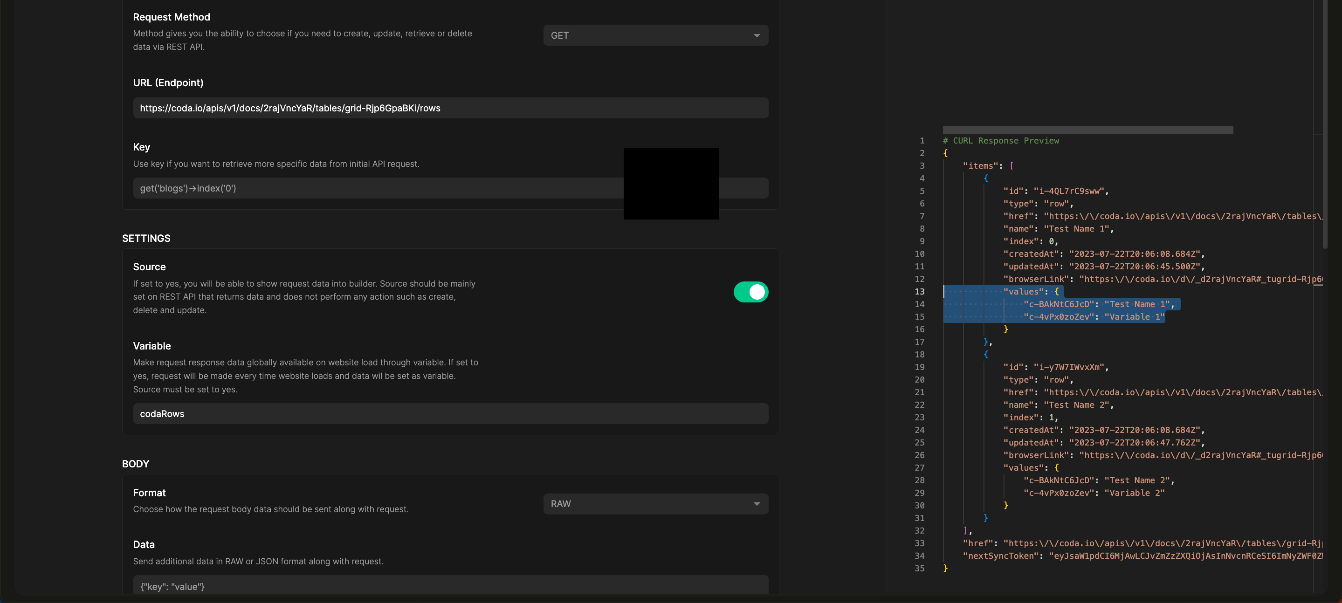This screenshot has width=1342, height=603.
Task: Click the Data body input field
Action: click(451, 585)
